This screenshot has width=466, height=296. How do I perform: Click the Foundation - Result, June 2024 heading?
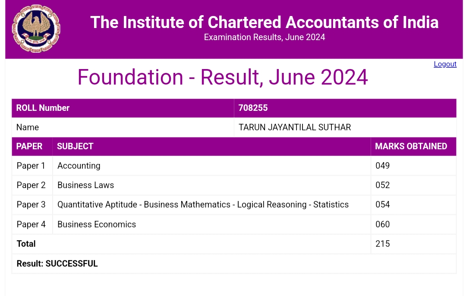pos(223,77)
